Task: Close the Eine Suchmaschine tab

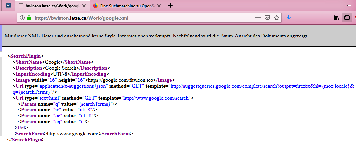Action: (159, 6)
